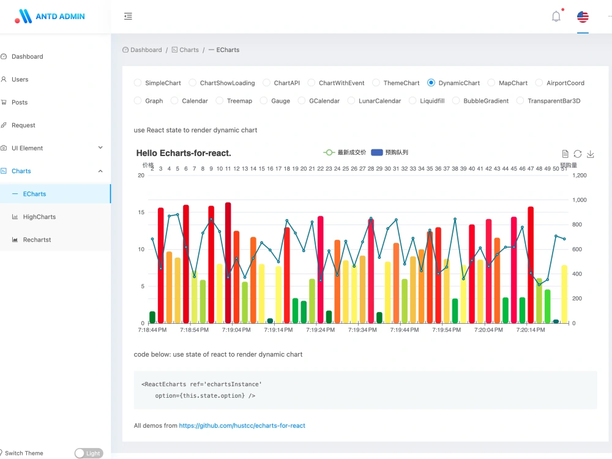Viewport: 612px width, 459px height.
Task: Toggle the 最新成交价 line legend
Action: coord(345,152)
